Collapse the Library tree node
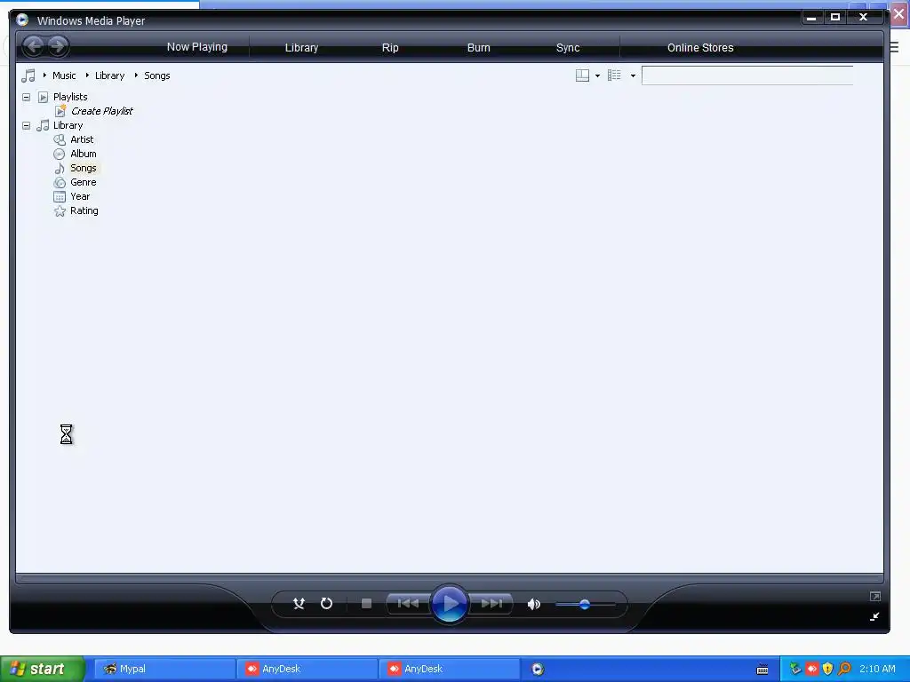Viewport: 910px width, 682px height. pos(26,125)
